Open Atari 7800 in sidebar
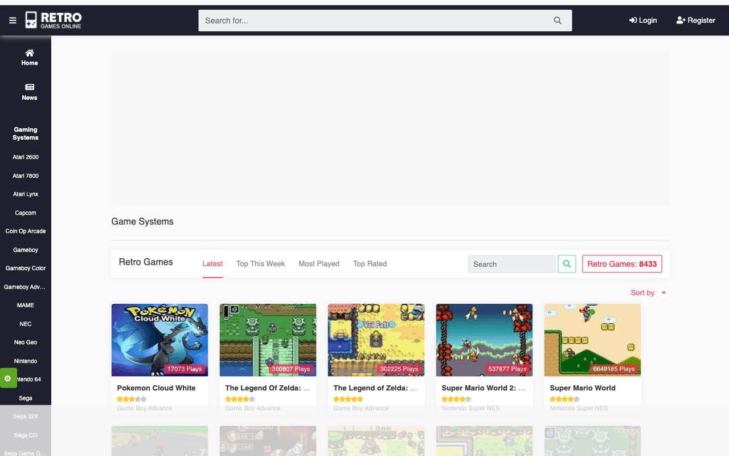729x456 pixels. [x=26, y=176]
